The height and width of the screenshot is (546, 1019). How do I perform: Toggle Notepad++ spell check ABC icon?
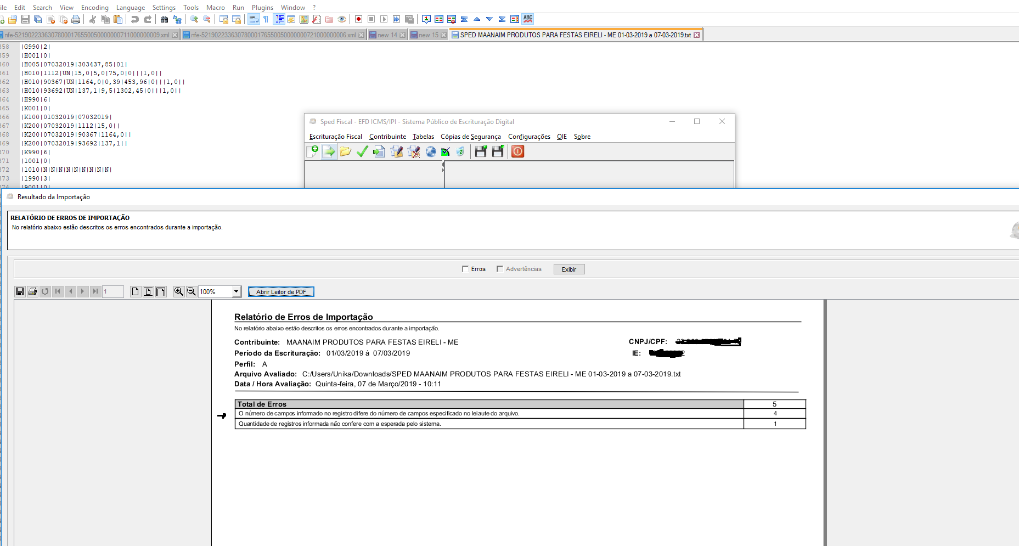coord(528,19)
